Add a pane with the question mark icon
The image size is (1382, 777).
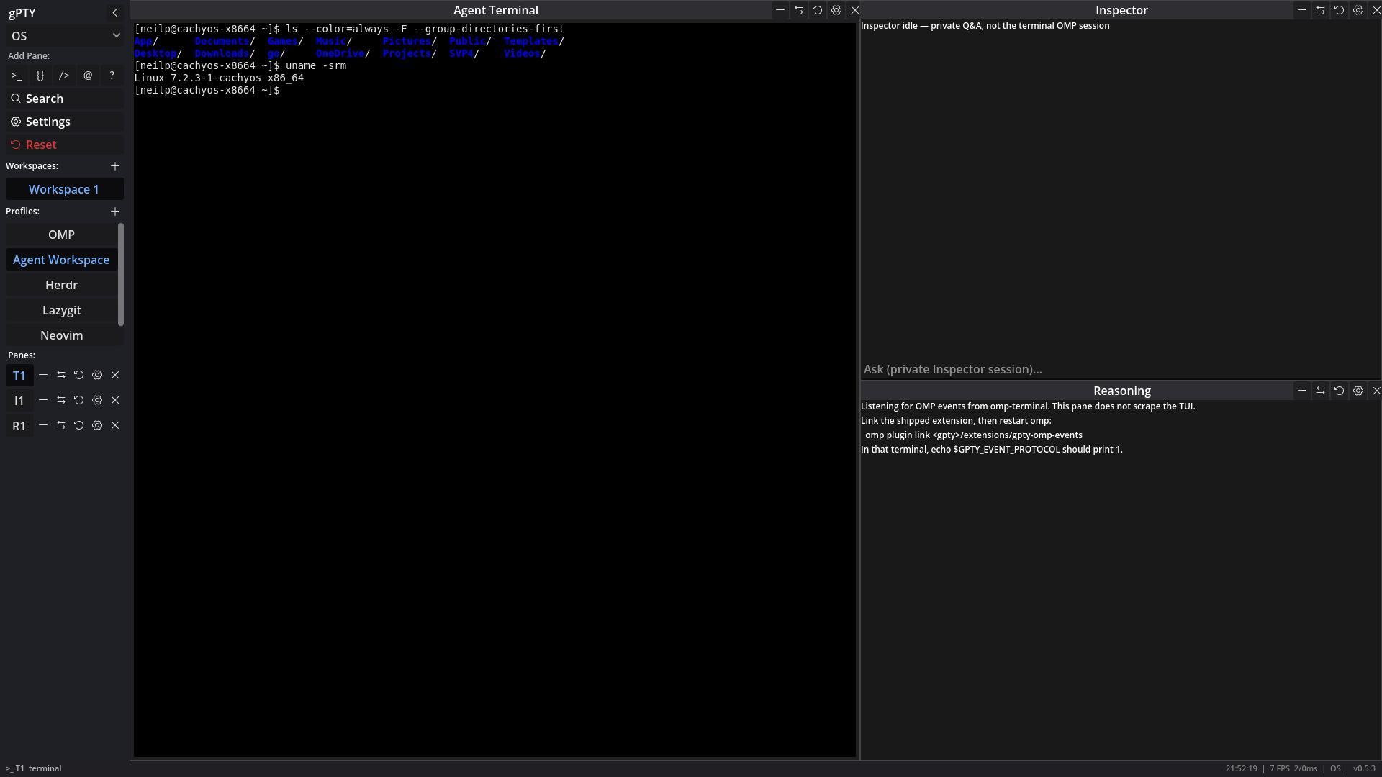tap(112, 76)
